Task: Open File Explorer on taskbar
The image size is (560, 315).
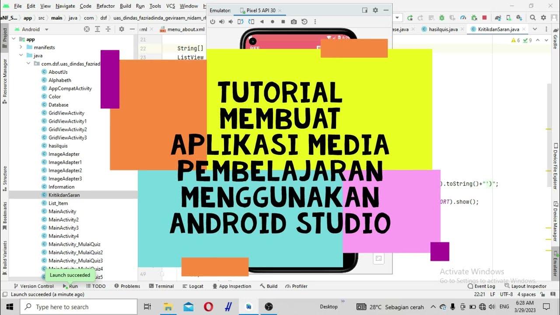Action: [168, 307]
